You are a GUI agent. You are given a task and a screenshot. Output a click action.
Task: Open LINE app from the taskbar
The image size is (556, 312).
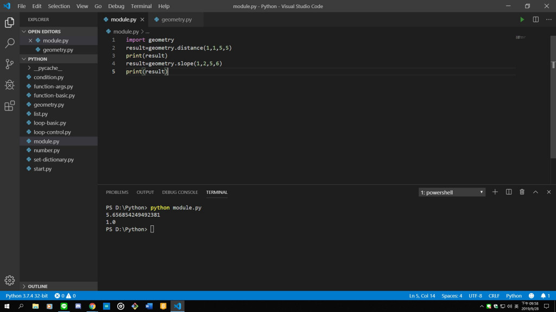pyautogui.click(x=64, y=307)
